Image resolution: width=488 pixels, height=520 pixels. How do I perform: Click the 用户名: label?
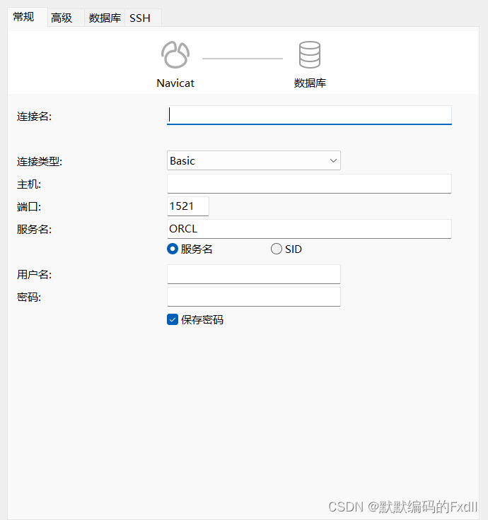pos(34,274)
